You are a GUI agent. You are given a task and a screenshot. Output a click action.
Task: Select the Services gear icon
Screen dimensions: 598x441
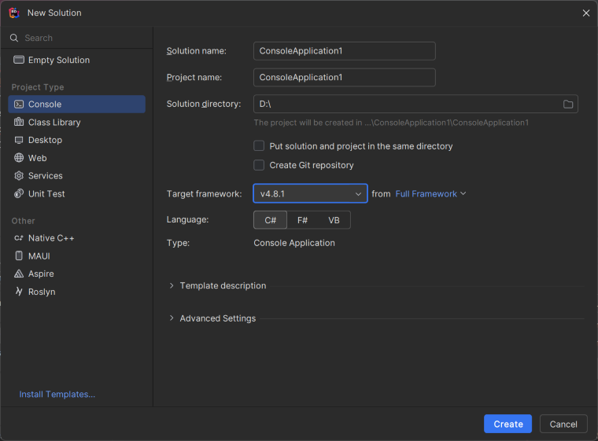(19, 176)
